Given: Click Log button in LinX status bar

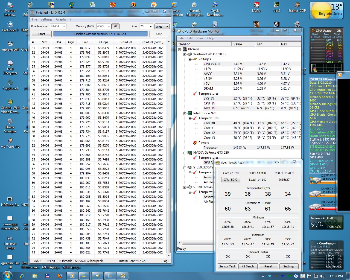Looking at the screenshot, I should pyautogui.click(x=166, y=261).
